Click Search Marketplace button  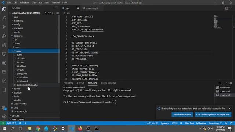click(182, 115)
